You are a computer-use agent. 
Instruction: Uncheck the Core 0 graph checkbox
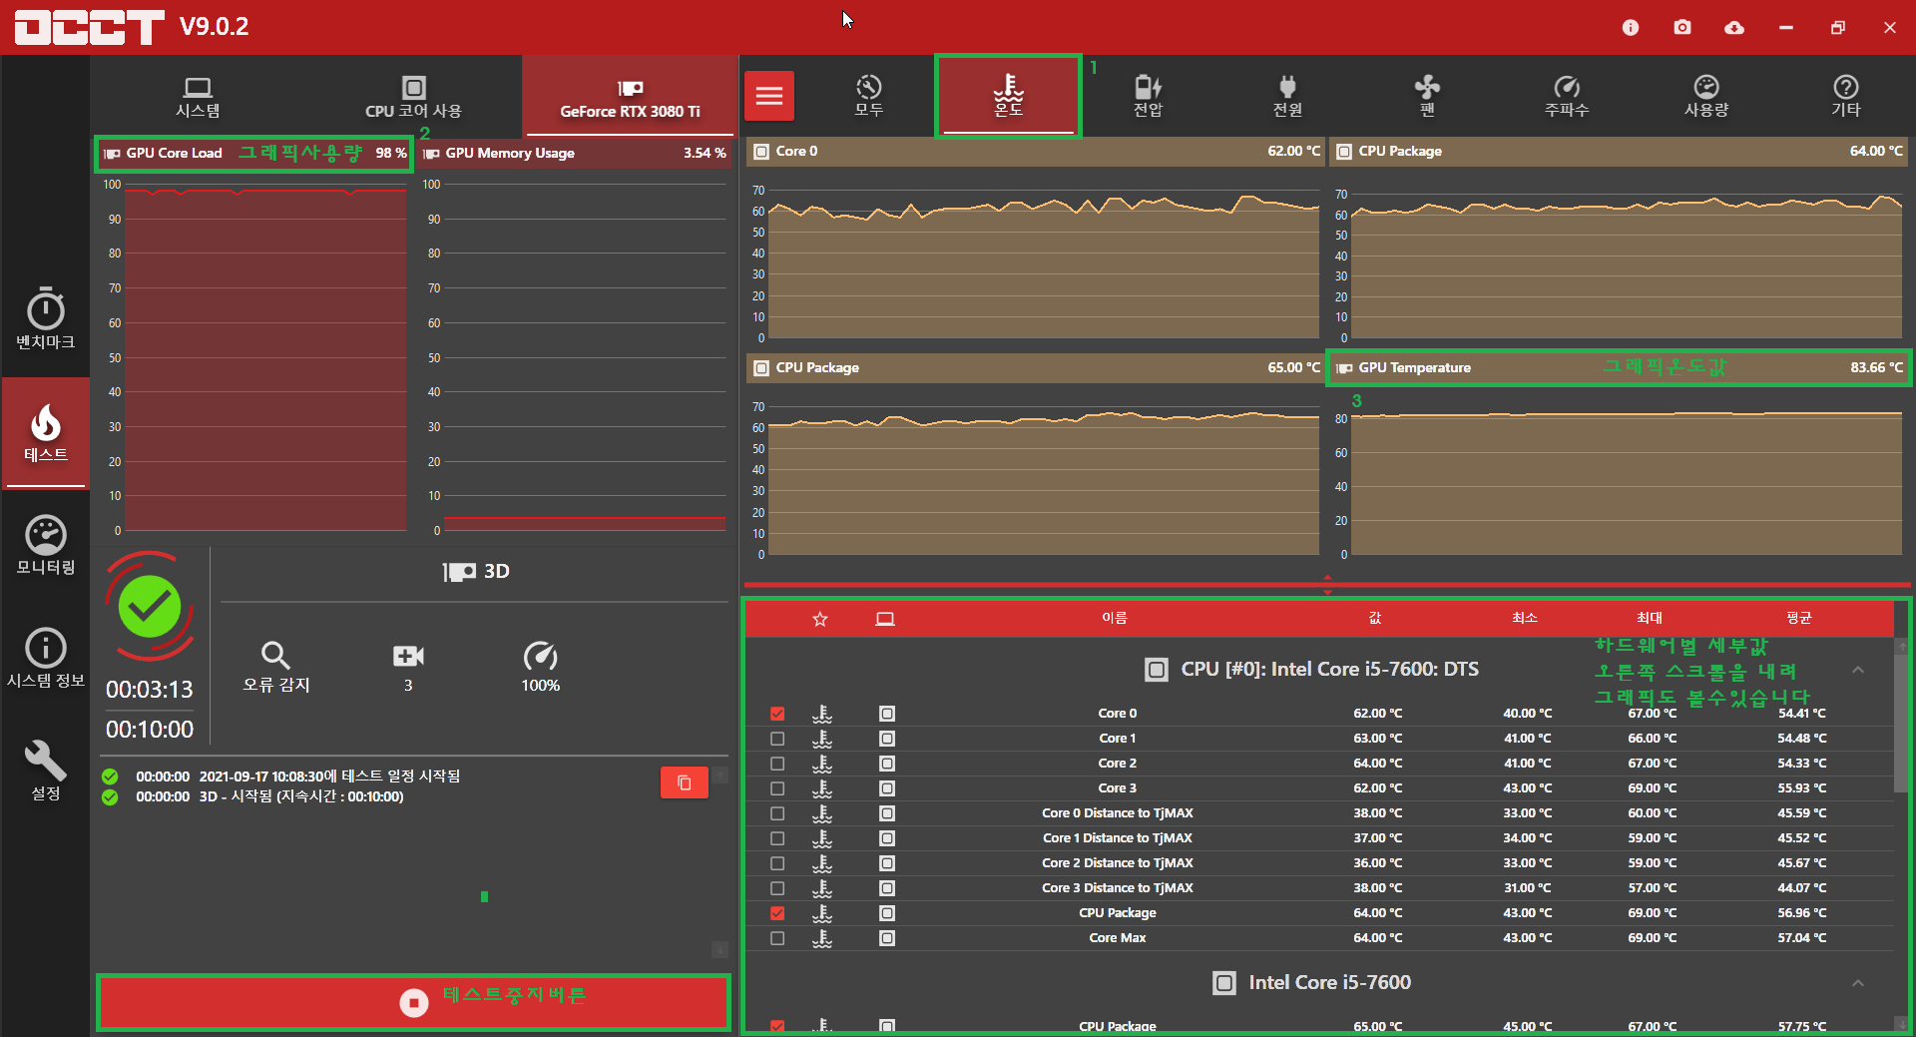click(777, 714)
